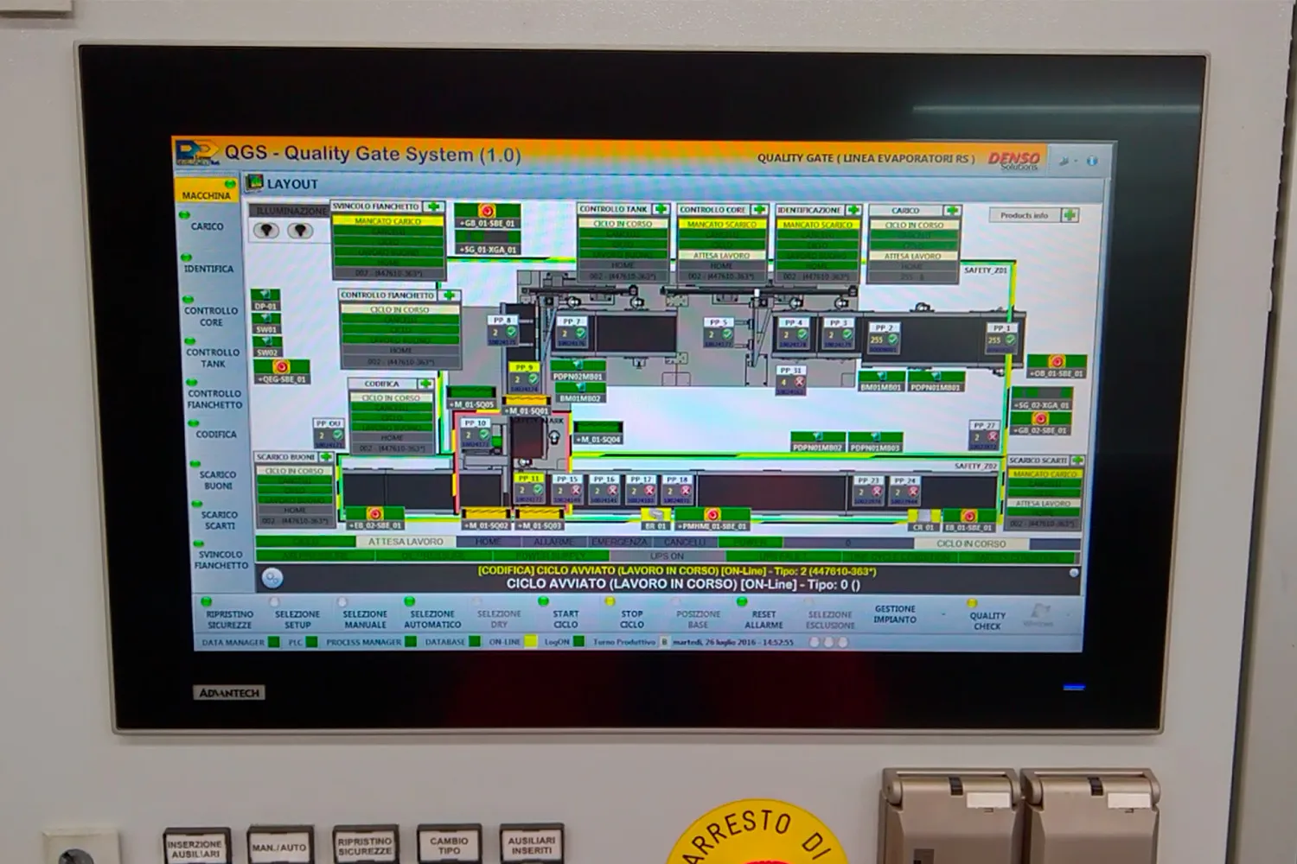Screen dimensions: 1297x864
Task: Click the +OB_01-SBE_01 emergency stop icon
Action: tap(1057, 361)
